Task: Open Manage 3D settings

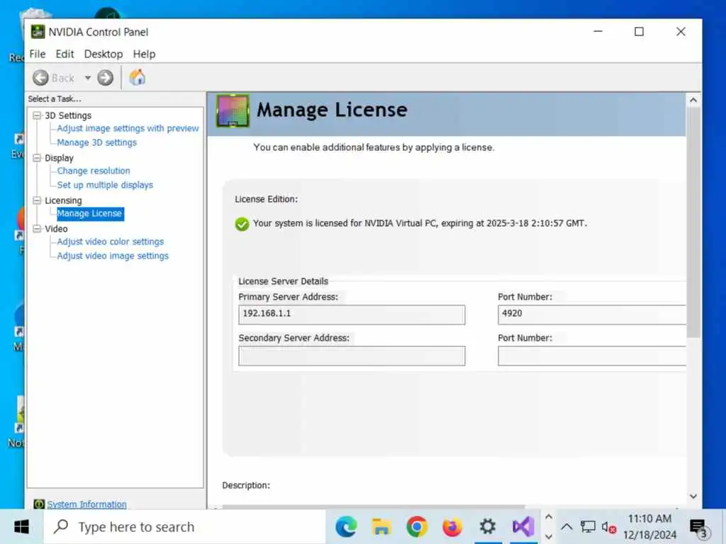Action: 96,142
